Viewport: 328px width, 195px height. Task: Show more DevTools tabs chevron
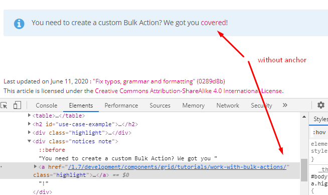285,105
